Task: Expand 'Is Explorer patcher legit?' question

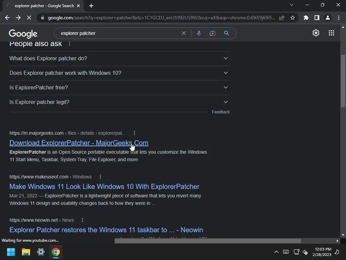Action: click(x=120, y=102)
